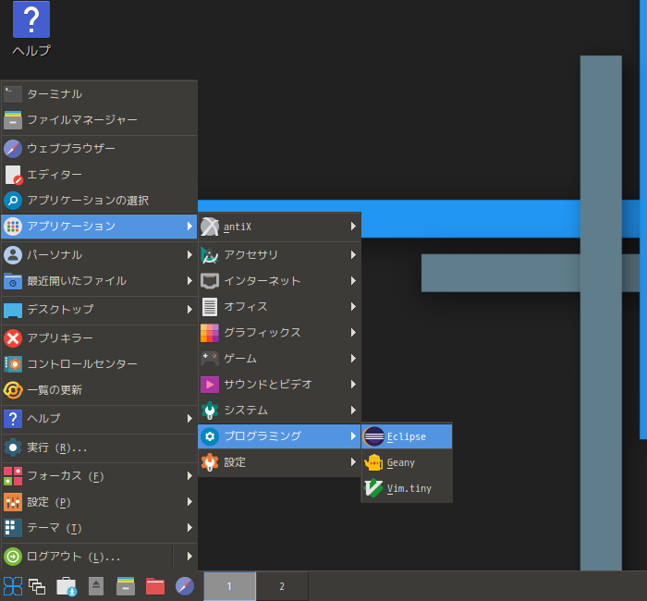Expand the デスクトップ submenu arrow
647x601 pixels.
(x=189, y=310)
